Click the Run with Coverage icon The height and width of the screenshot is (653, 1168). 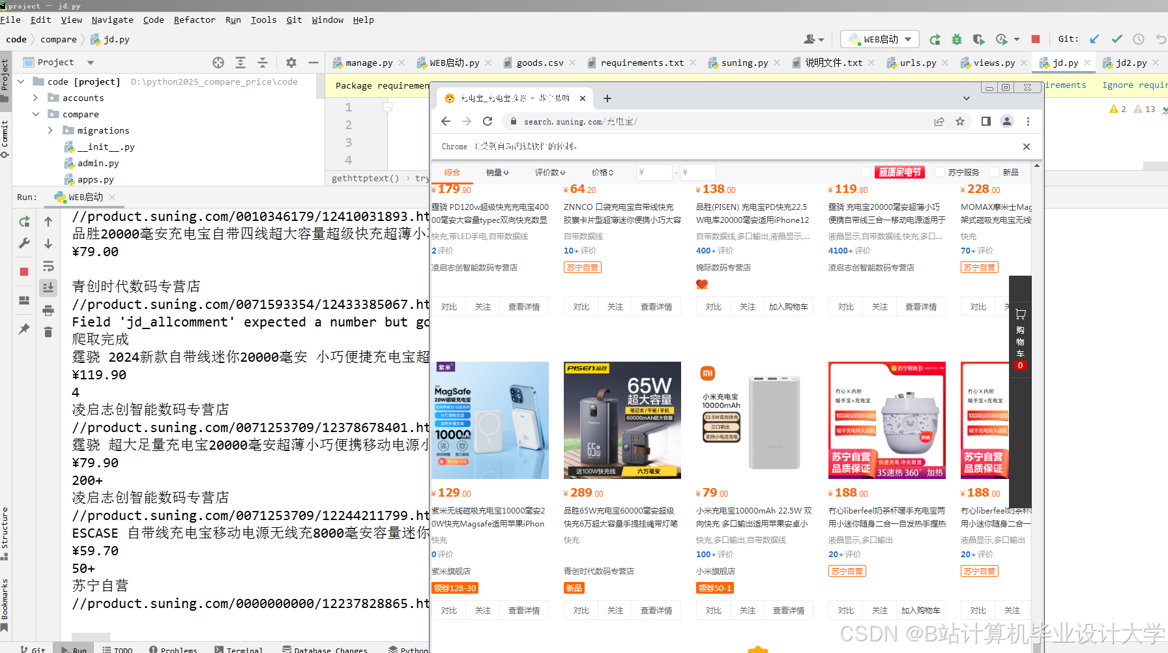tap(978, 39)
